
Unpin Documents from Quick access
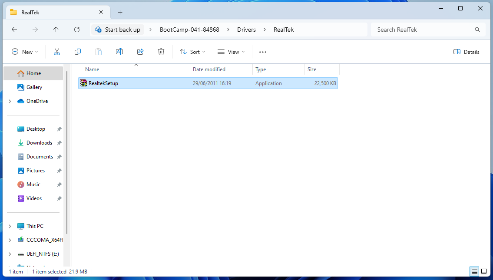coord(59,157)
